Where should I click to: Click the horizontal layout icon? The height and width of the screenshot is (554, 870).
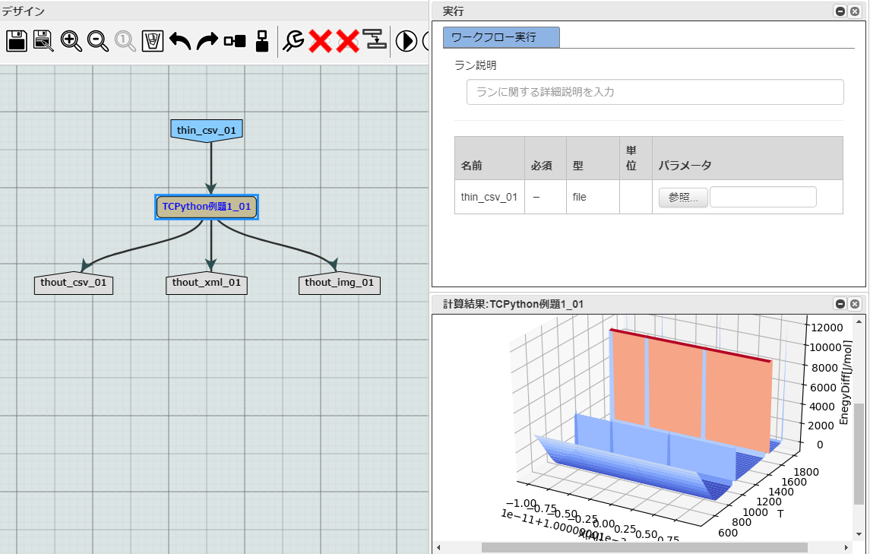point(235,41)
